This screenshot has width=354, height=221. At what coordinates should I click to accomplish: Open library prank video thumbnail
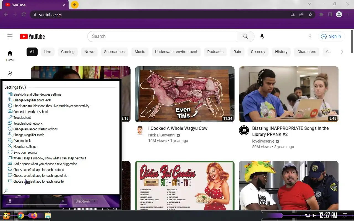[x=289, y=94]
